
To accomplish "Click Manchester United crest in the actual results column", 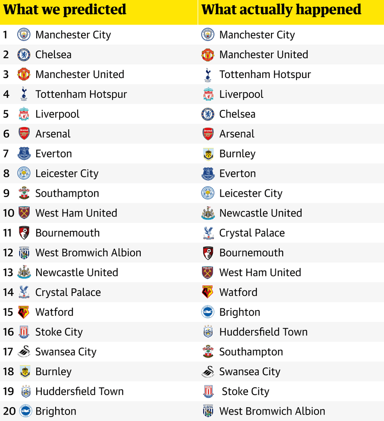I will coord(208,55).
